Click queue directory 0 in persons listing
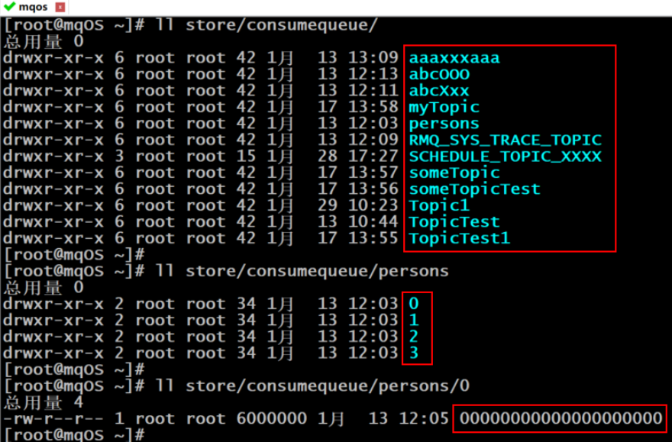Screen dimensions: 672x442 click(414, 304)
